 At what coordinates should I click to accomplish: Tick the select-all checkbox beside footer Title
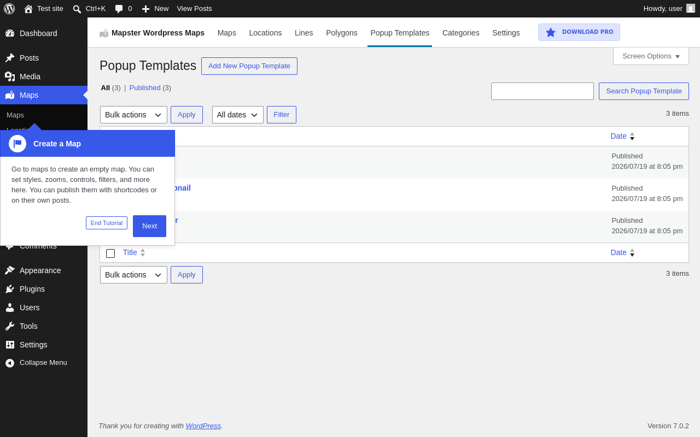(x=110, y=253)
